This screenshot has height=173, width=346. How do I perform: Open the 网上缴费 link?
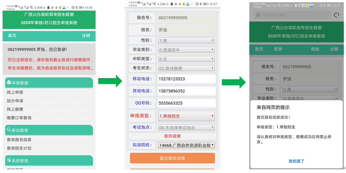tap(15, 109)
